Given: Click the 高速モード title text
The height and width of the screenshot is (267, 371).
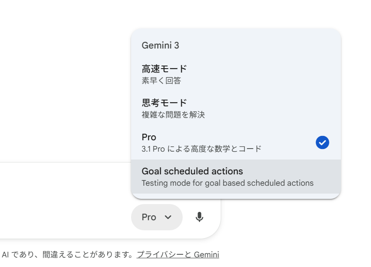Looking at the screenshot, I should 164,69.
